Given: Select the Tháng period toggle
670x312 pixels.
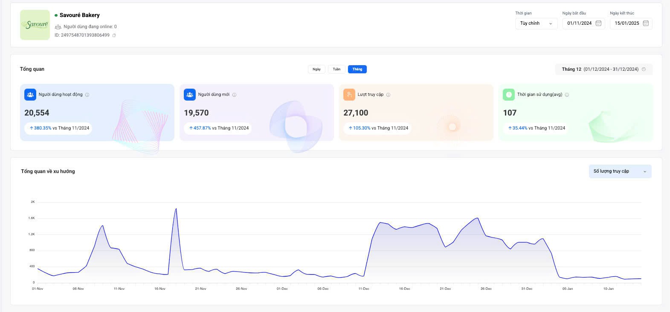Looking at the screenshot, I should point(357,69).
